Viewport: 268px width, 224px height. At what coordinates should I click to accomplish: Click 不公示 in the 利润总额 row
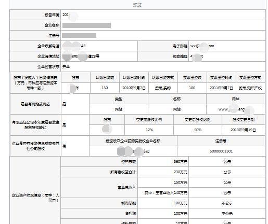pos(227,203)
